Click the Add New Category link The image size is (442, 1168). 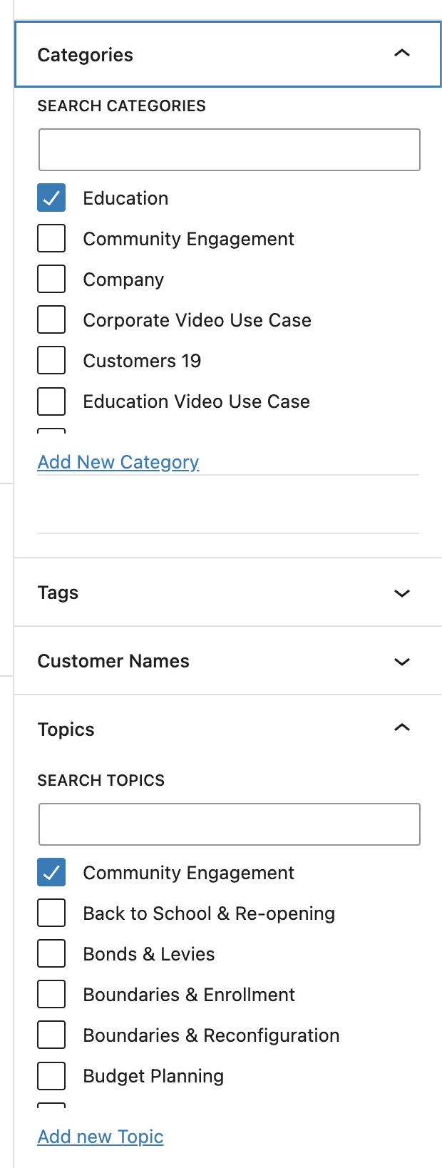click(118, 462)
